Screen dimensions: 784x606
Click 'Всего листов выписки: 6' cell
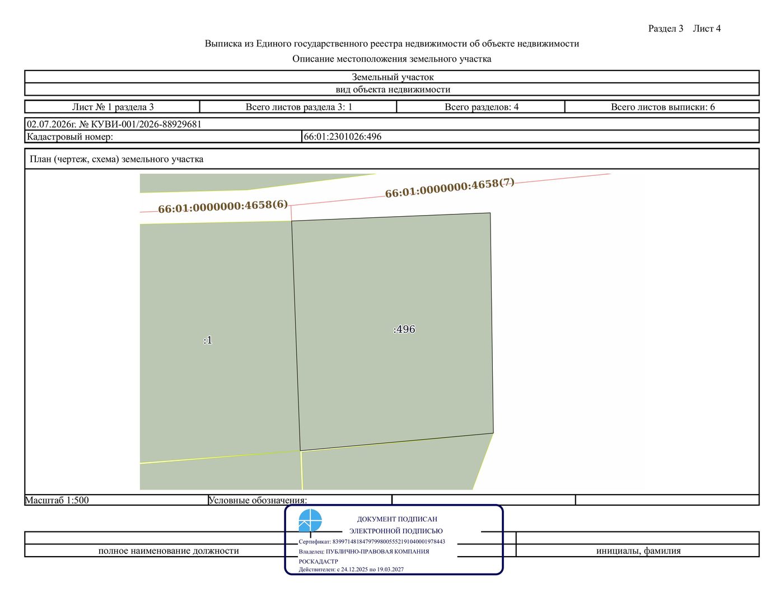[662, 107]
